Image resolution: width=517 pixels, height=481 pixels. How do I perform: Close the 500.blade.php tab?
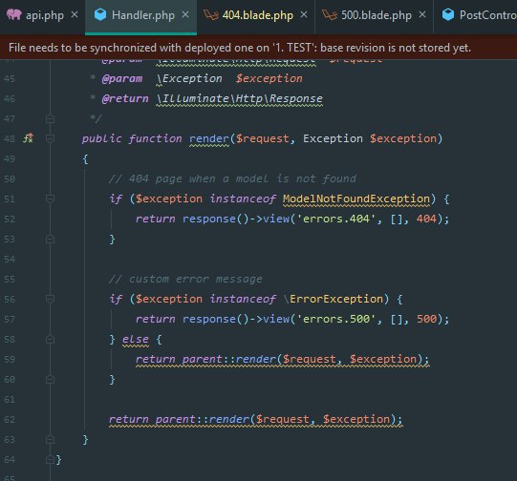[422, 15]
